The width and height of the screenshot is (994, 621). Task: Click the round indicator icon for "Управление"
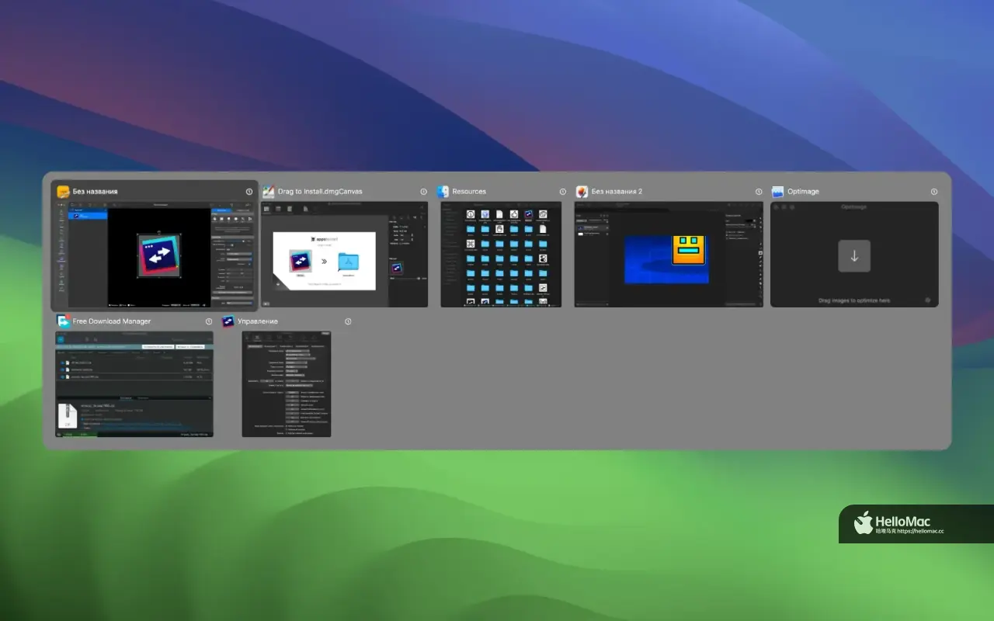pyautogui.click(x=348, y=321)
